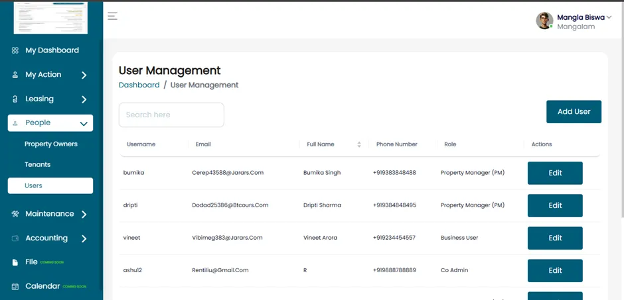The height and width of the screenshot is (300, 624).
Task: Open the Maintenance menu item
Action: click(x=50, y=214)
